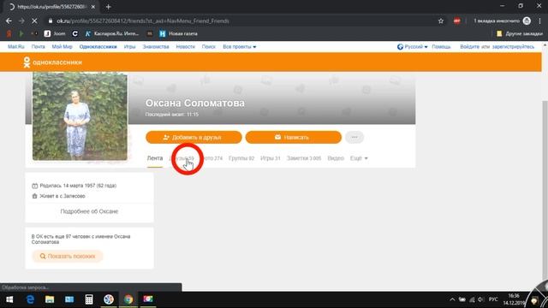Image resolution: width=548 pixels, height=308 pixels.
Task: Switch to Chrome in the taskbar
Action: click(128, 299)
